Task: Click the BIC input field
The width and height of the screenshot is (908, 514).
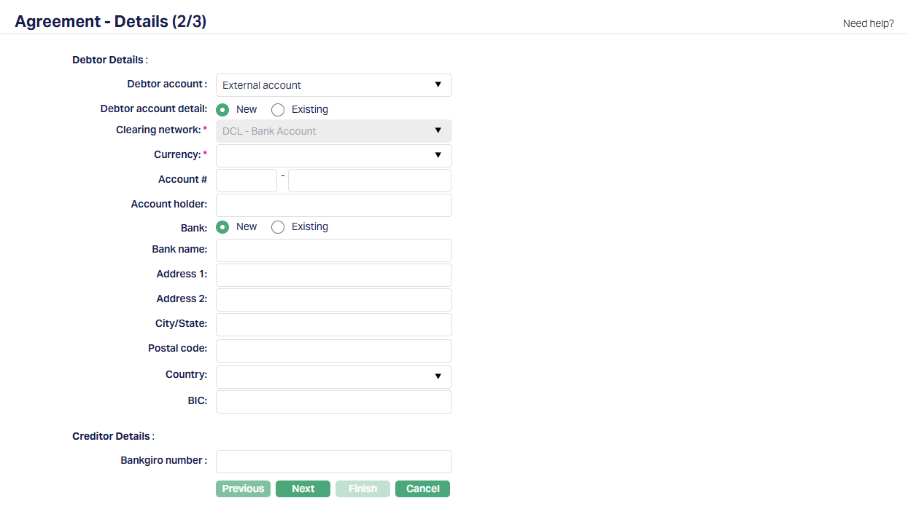Action: coord(333,402)
